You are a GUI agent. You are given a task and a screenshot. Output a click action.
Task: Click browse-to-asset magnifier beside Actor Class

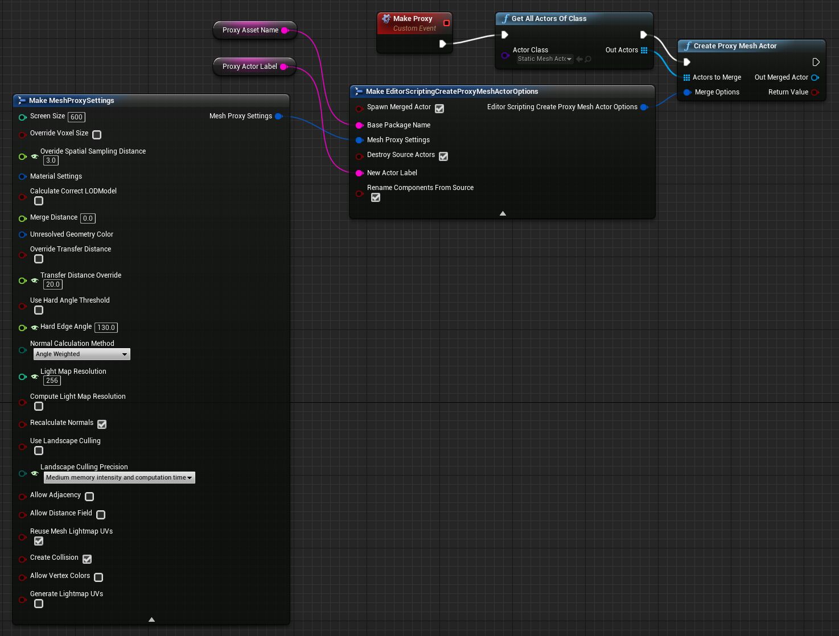[588, 59]
